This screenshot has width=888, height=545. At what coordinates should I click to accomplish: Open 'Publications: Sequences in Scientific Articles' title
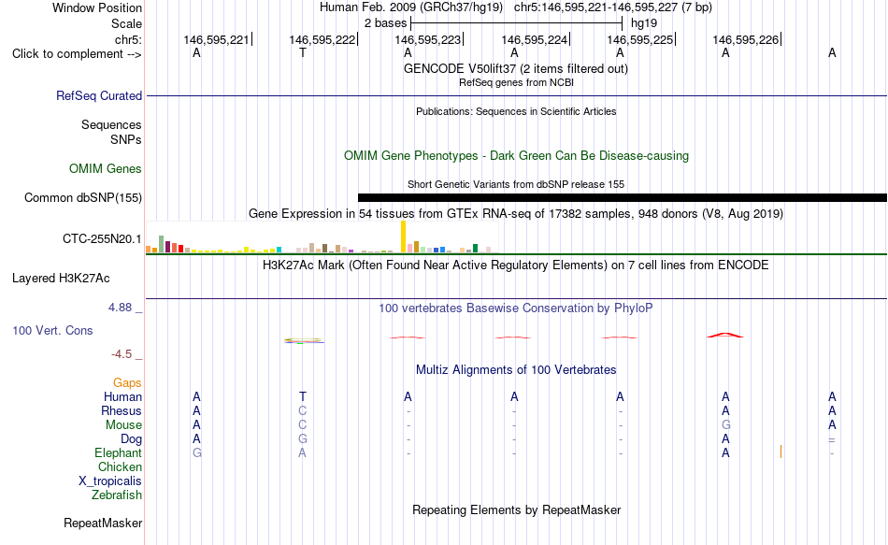point(516,111)
